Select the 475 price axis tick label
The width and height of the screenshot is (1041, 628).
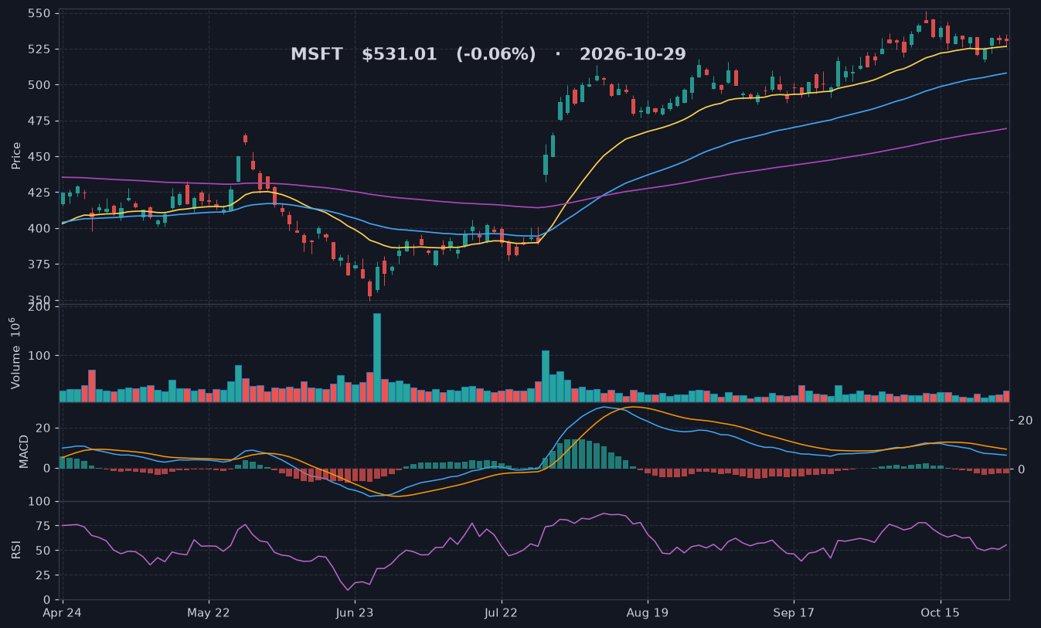tap(40, 121)
